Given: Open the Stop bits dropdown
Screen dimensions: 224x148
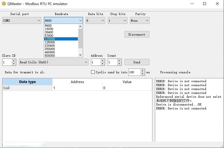Looking at the screenshot, I should (117, 21).
